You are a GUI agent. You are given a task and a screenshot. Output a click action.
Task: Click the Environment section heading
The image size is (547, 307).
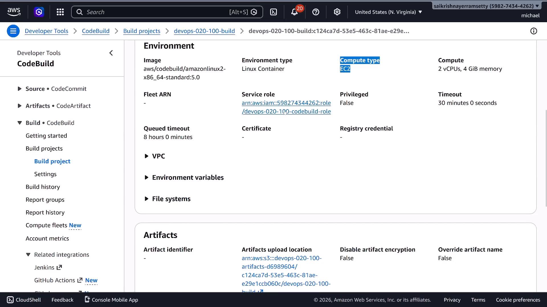pyautogui.click(x=169, y=46)
